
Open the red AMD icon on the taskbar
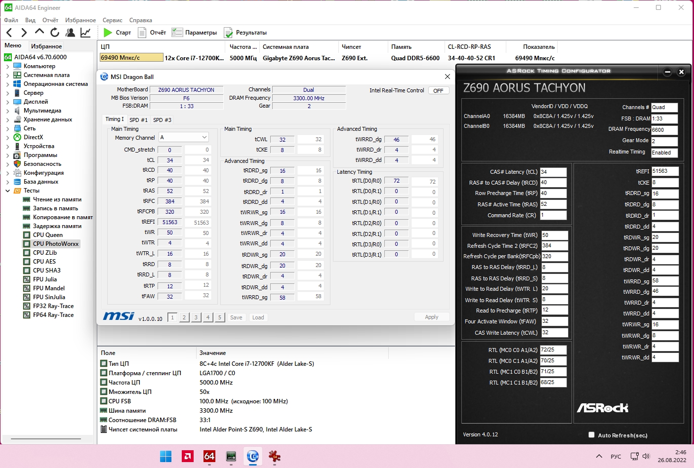tap(188, 456)
